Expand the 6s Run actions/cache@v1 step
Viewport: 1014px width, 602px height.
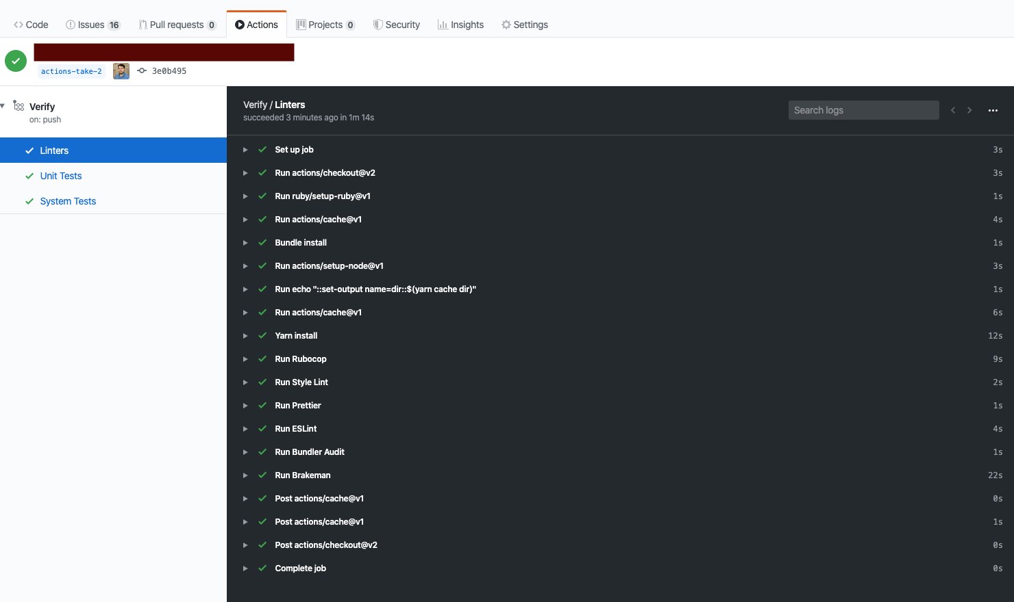click(x=245, y=313)
